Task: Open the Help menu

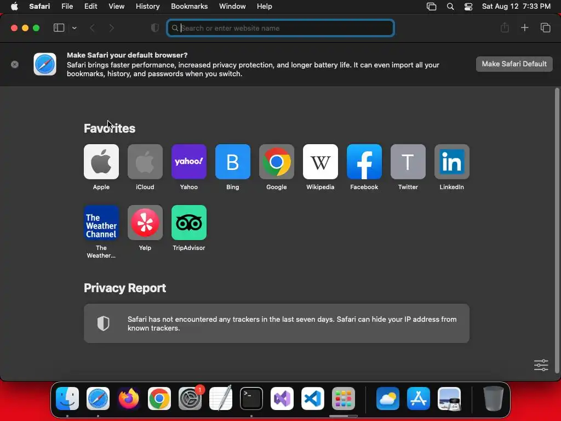Action: (265, 7)
